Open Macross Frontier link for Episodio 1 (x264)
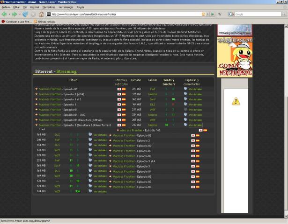Screen dimensions: 288x224 coord(50,94)
